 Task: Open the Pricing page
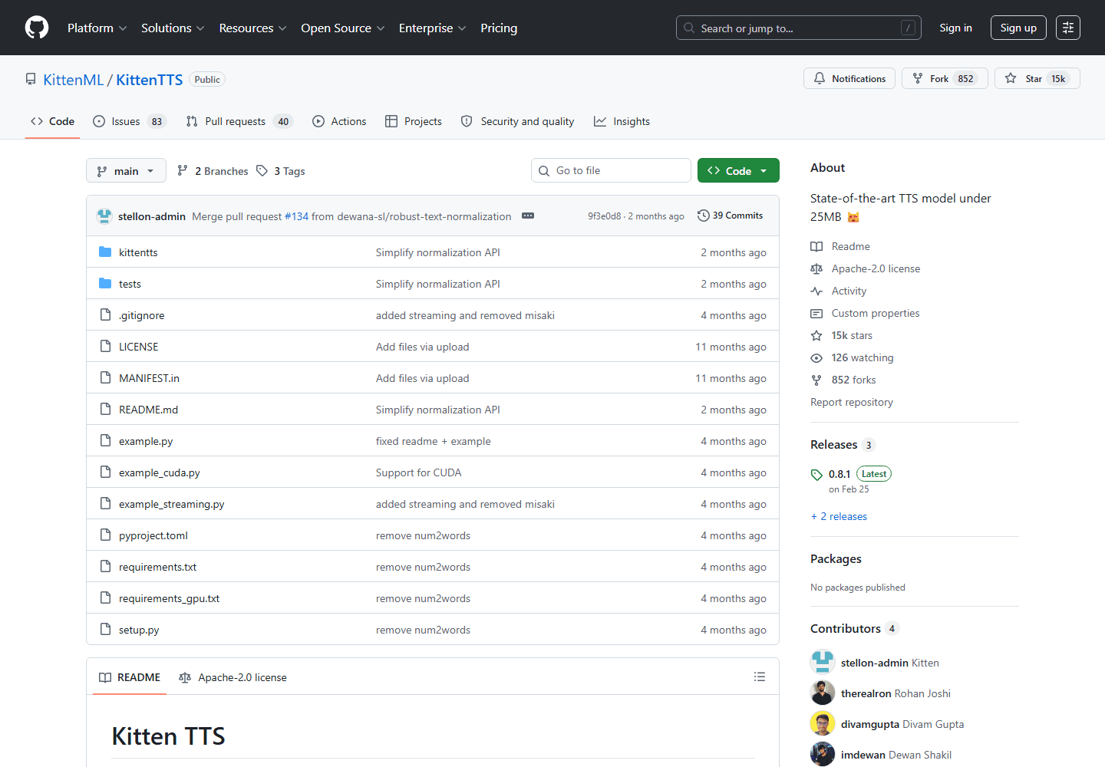499,28
